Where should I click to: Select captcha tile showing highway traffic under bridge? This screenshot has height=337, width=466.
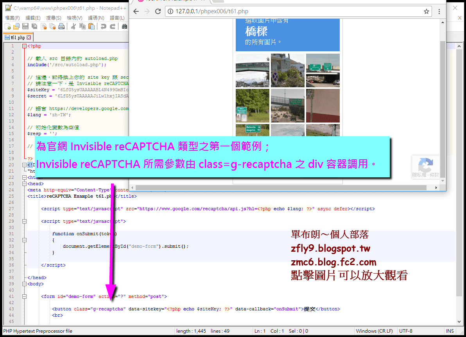point(288,106)
